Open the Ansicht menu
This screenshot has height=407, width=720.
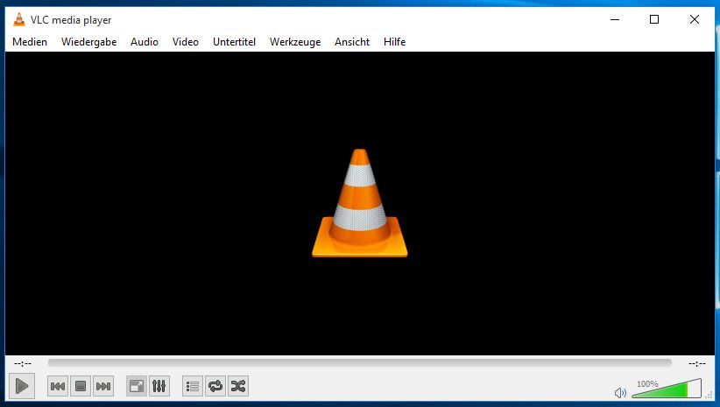(352, 42)
